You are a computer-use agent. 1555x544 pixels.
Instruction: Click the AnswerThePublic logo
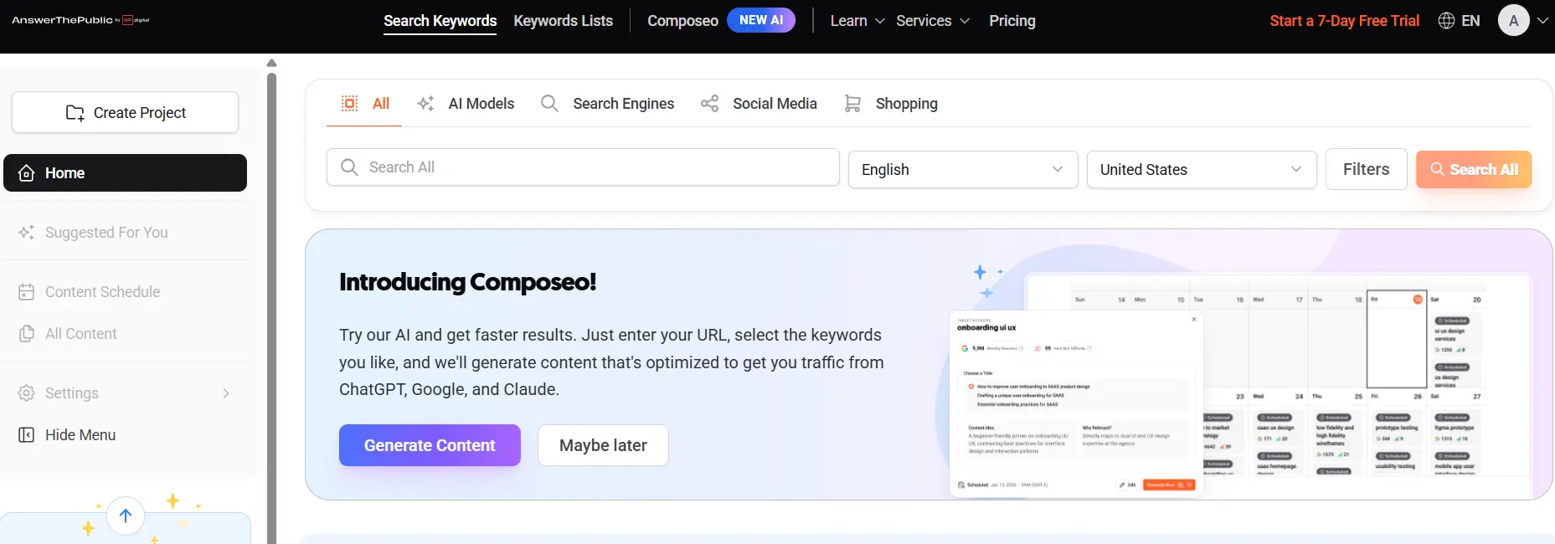[80, 20]
